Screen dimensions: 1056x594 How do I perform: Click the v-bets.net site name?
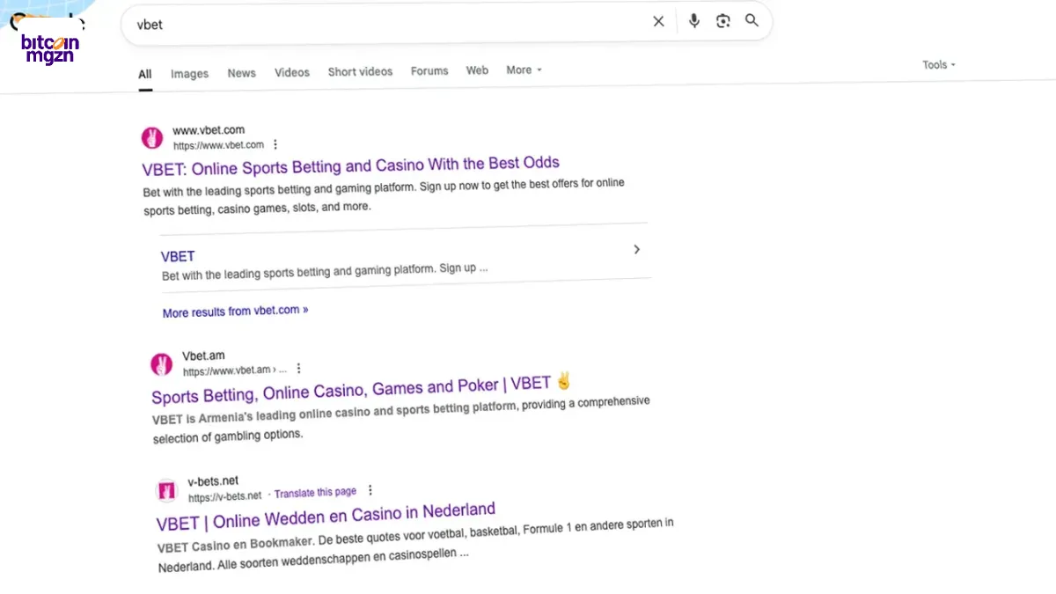[x=213, y=482]
